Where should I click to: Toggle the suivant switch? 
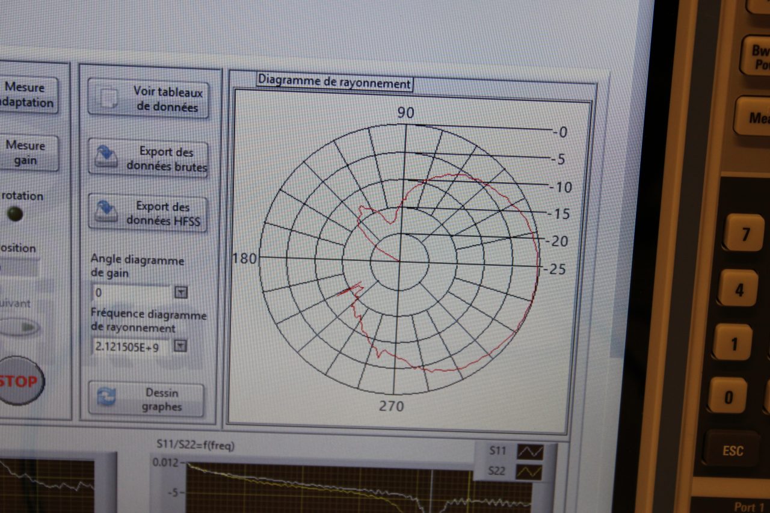click(x=19, y=327)
